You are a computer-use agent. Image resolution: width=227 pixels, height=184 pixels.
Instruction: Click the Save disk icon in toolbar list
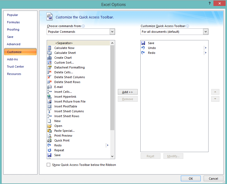143,43
